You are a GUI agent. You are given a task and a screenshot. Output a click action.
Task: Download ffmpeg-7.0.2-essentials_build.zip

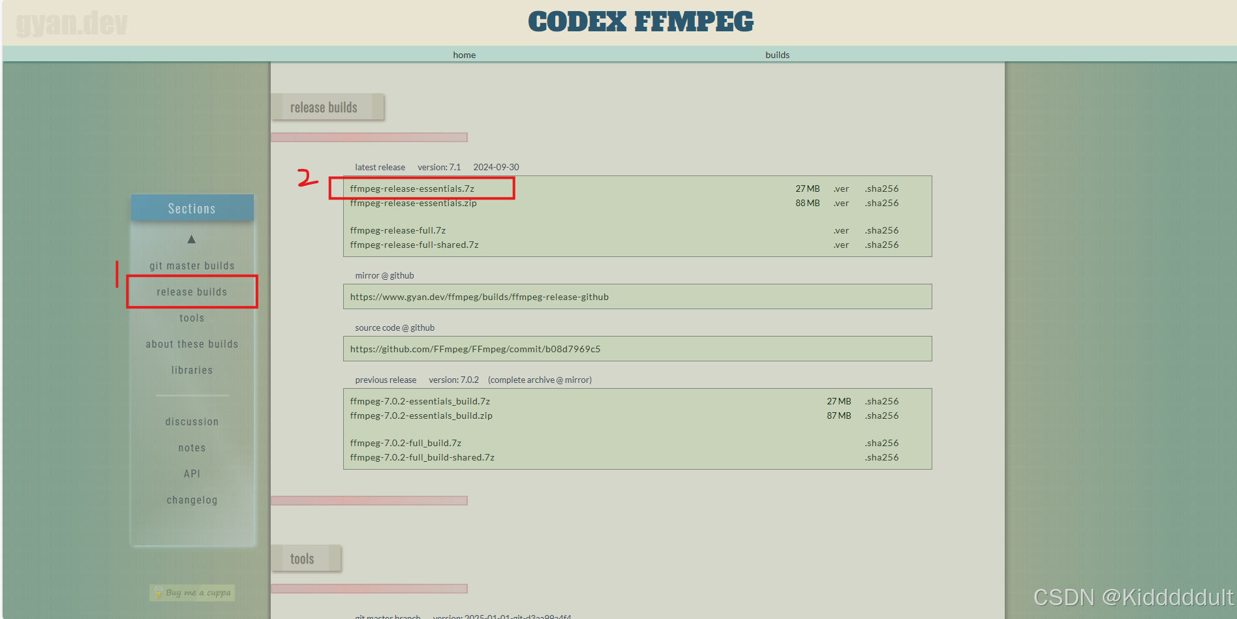(x=421, y=415)
